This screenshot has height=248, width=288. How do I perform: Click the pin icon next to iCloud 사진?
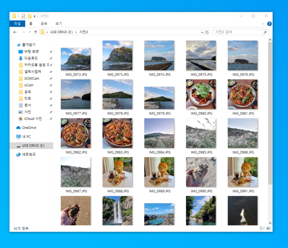point(51,119)
